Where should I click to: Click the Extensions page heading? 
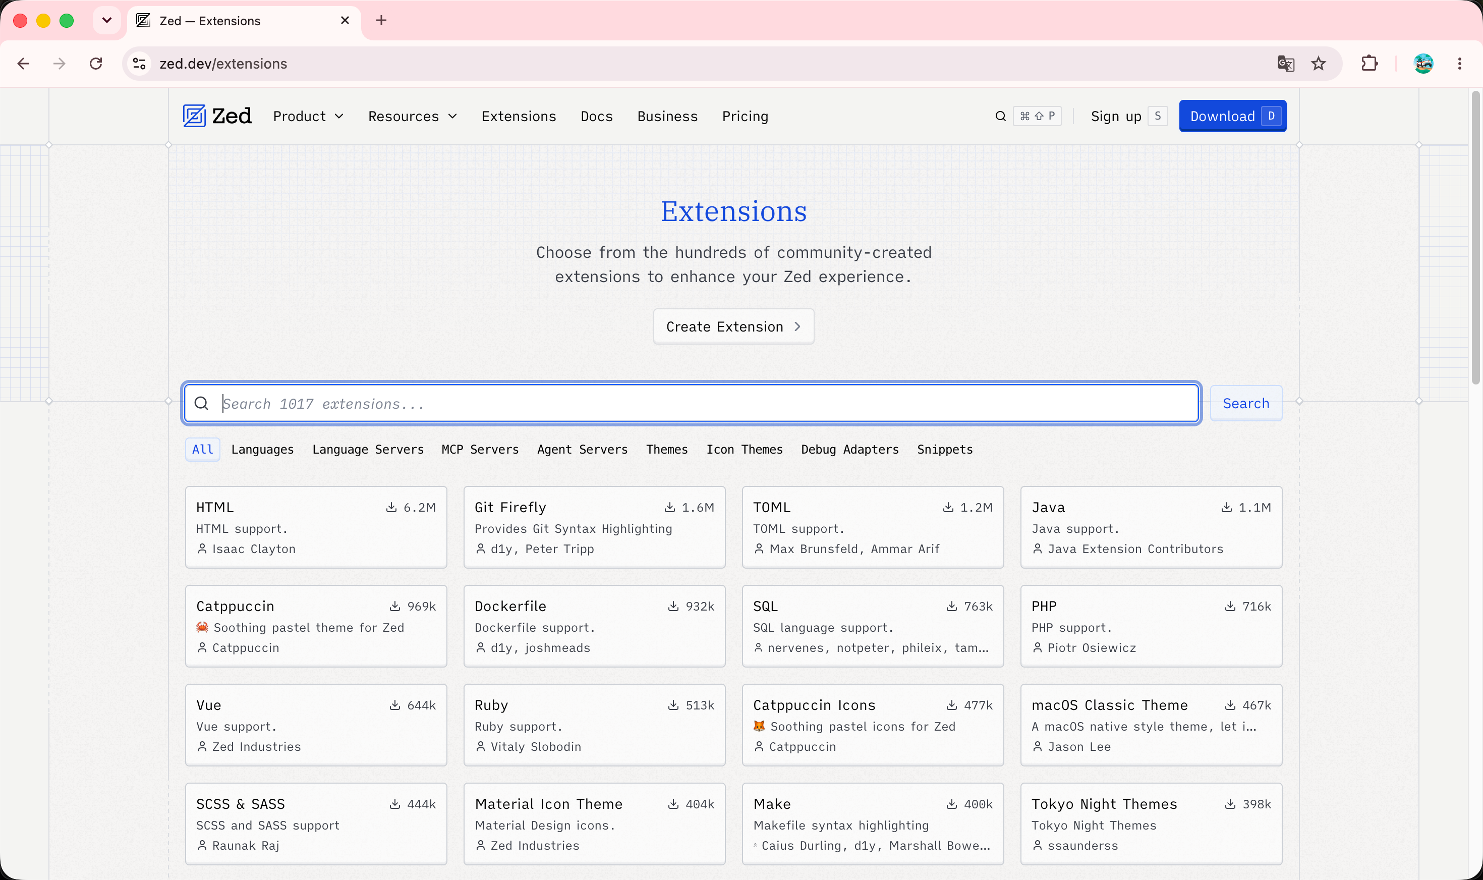[733, 211]
